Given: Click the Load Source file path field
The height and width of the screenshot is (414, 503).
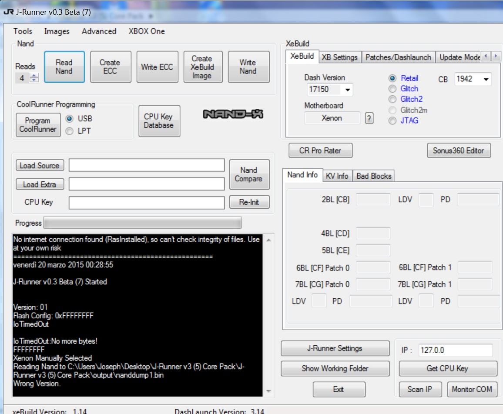Looking at the screenshot, I should (147, 165).
